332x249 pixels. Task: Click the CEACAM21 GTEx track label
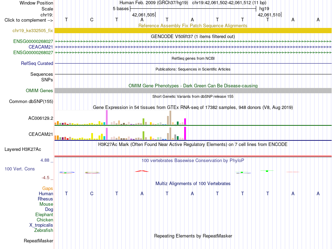(41, 134)
